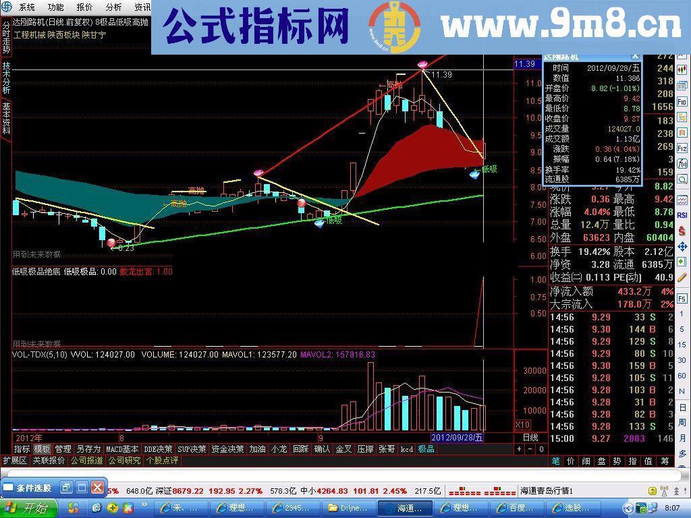Select the 30-minute period option
Screen dimensions: 691x518
[x=682, y=359]
